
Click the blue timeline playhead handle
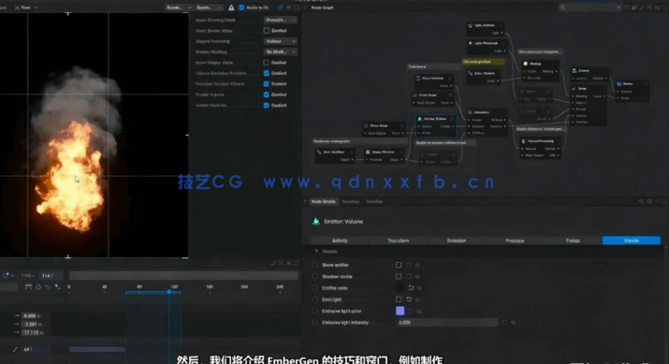tap(169, 292)
